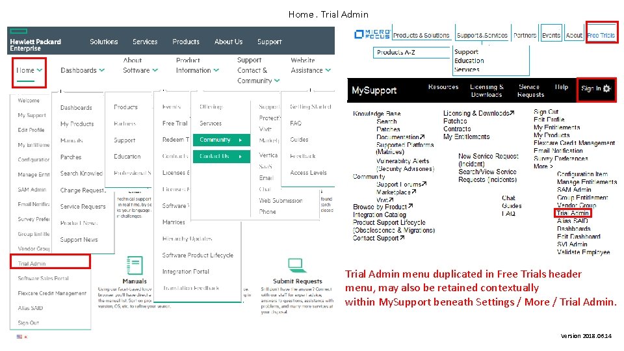Click the Manuals document icon
The height and width of the screenshot is (351, 624).
point(135,265)
